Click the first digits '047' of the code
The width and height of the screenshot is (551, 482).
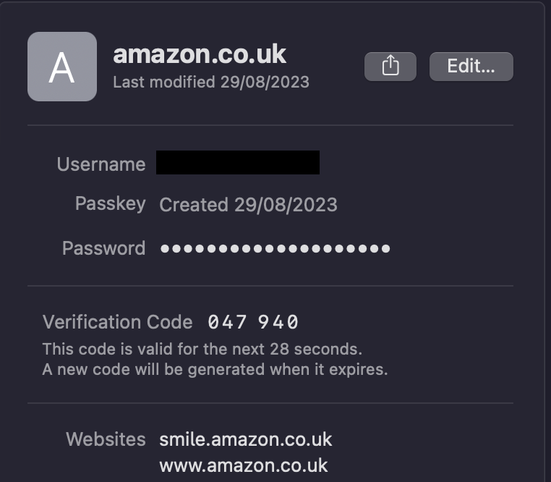[x=228, y=322]
